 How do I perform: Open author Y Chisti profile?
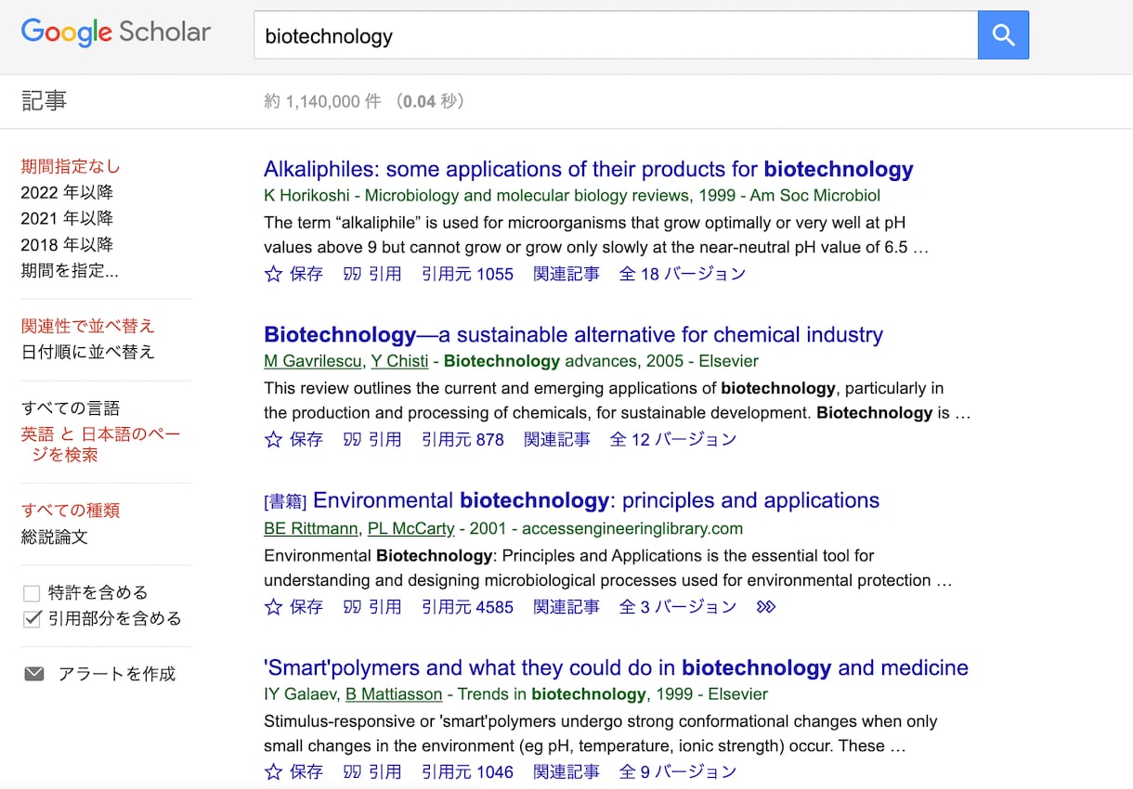click(x=400, y=361)
